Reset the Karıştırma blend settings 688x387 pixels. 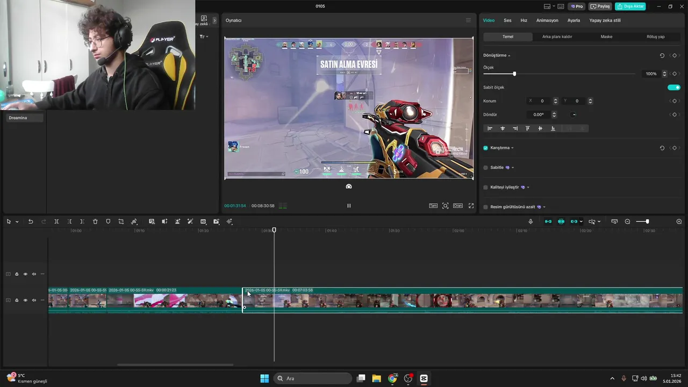[662, 148]
